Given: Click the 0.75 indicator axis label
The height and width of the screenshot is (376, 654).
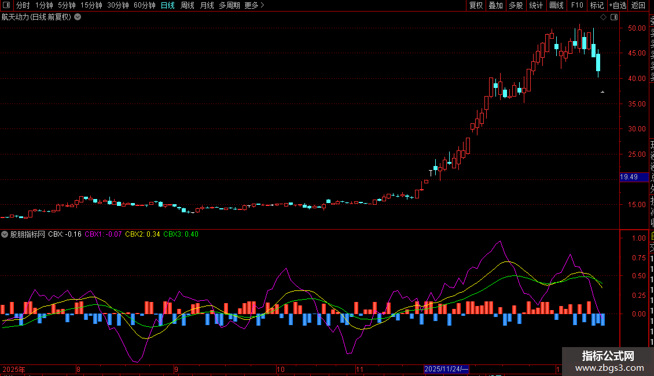Looking at the screenshot, I should coord(638,258).
